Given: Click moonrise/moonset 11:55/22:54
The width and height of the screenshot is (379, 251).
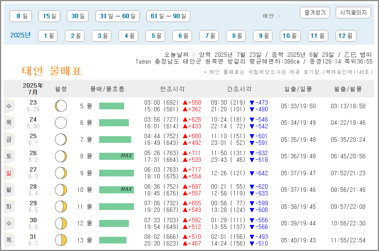Looking at the screenshot, I should [x=348, y=240].
